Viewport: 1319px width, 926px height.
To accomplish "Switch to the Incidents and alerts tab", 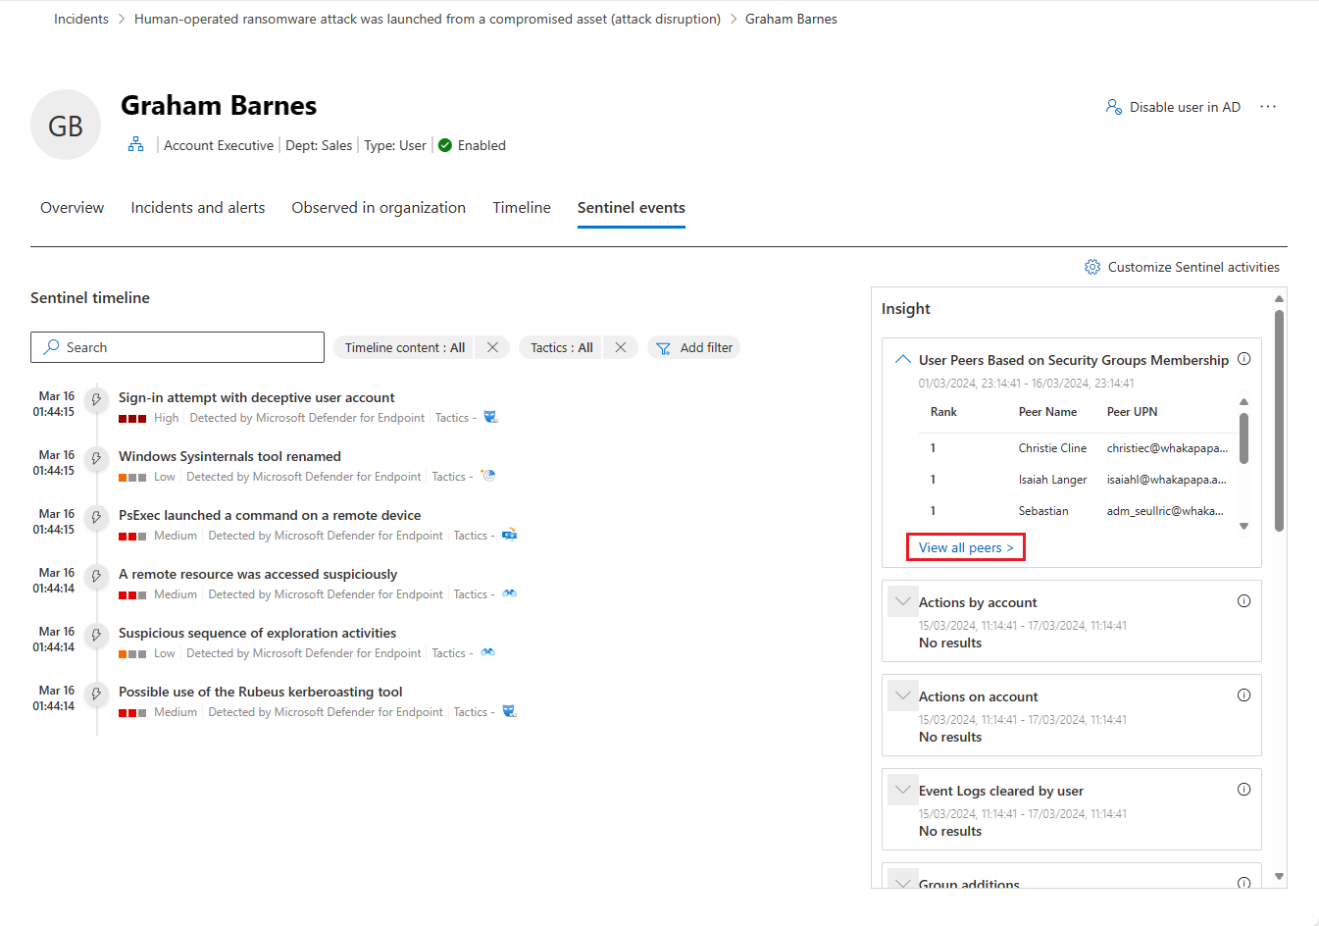I will [x=197, y=207].
